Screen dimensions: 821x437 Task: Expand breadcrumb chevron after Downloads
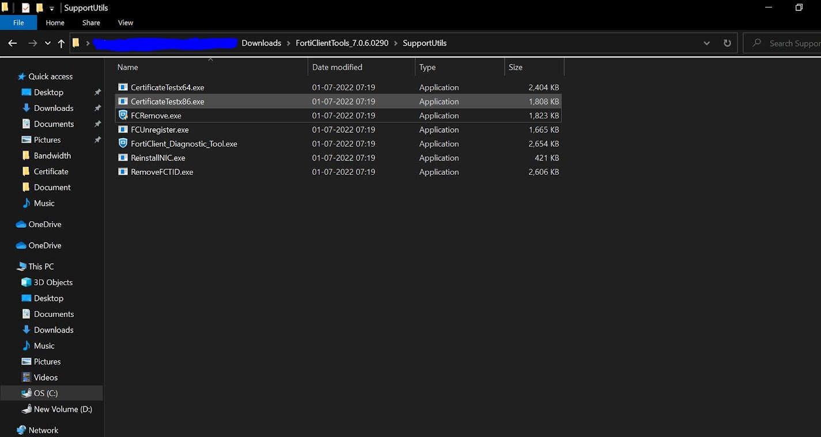[x=289, y=43]
